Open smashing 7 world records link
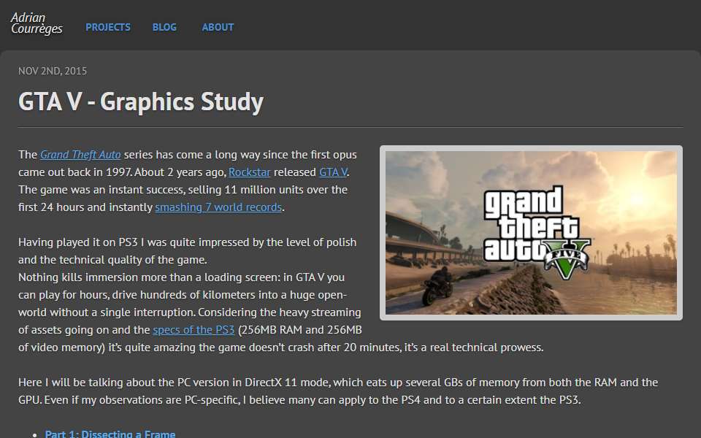Image resolution: width=701 pixels, height=438 pixels. tap(218, 207)
